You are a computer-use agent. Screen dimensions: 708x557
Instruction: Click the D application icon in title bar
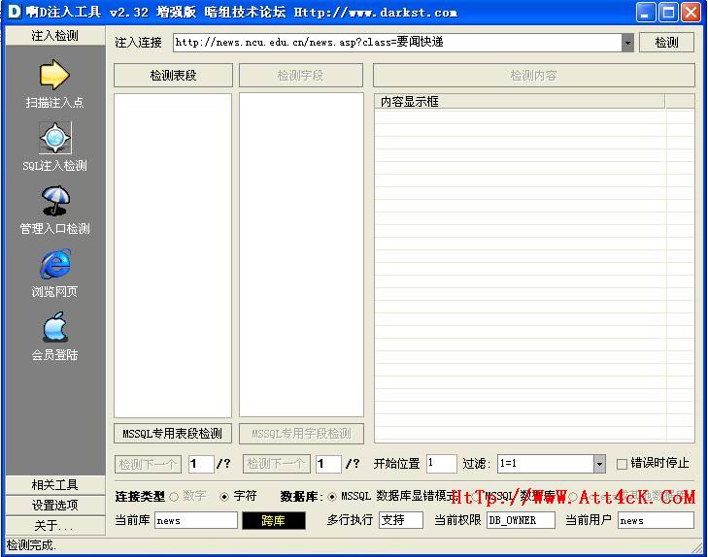(14, 12)
